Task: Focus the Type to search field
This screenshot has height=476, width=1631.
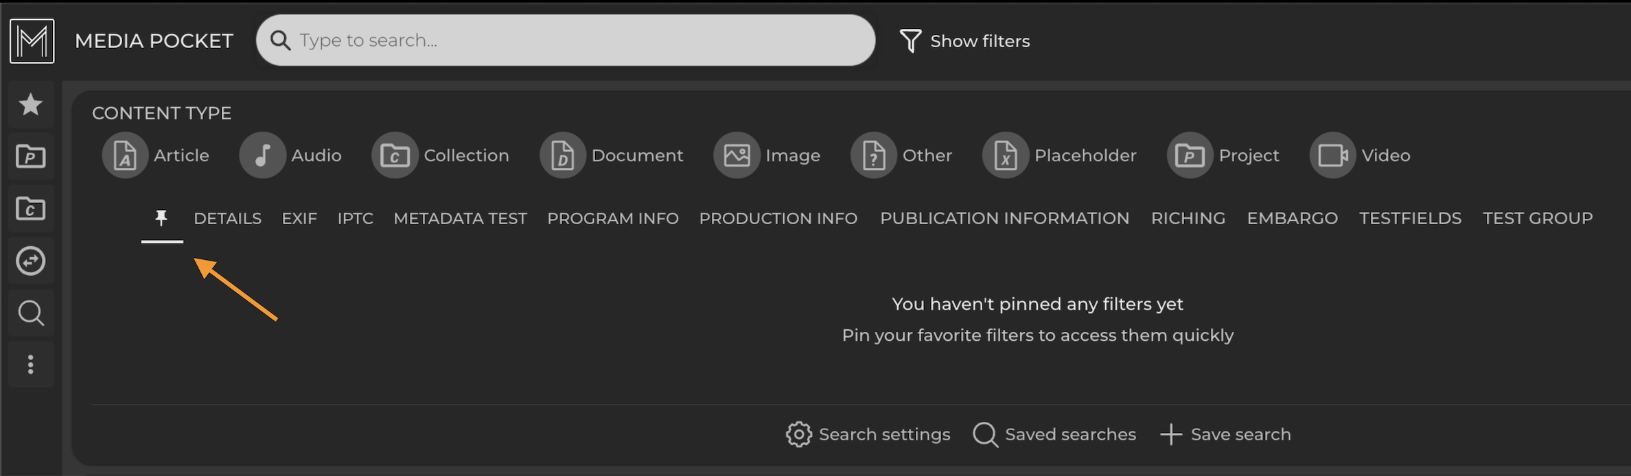Action: click(566, 40)
